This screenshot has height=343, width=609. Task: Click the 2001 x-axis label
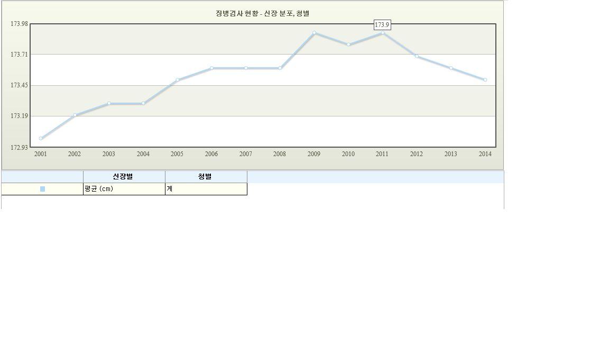pyautogui.click(x=40, y=154)
